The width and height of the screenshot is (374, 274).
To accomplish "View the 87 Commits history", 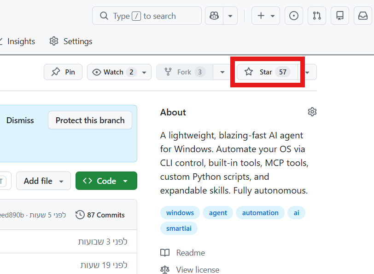I will coord(100,215).
